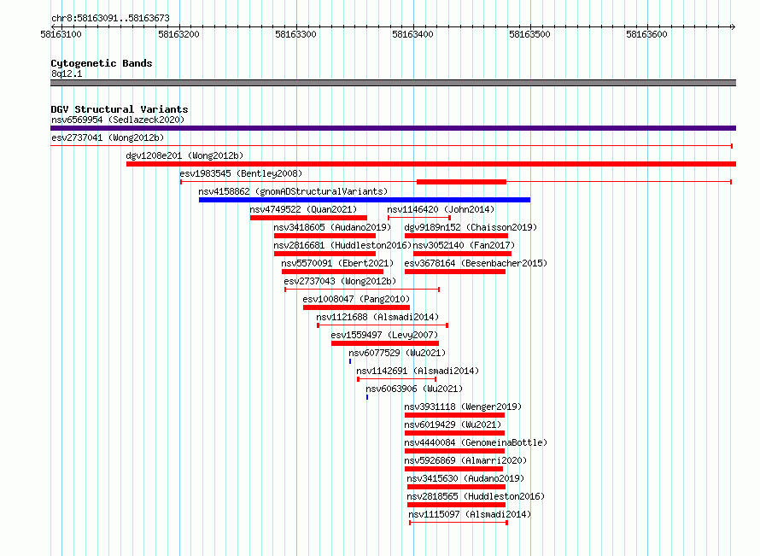Click ruler position 58163400

tap(413, 34)
